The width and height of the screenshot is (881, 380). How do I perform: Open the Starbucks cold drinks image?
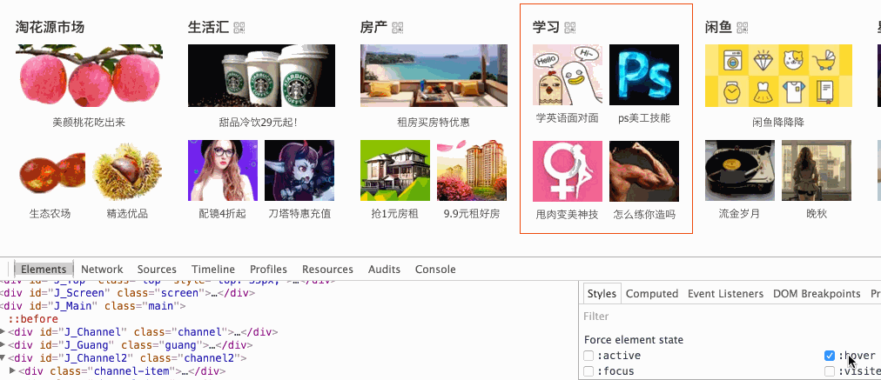click(x=261, y=76)
